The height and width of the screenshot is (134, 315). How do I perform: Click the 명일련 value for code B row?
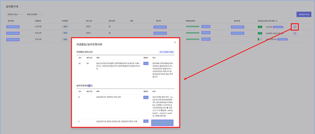tap(146, 97)
